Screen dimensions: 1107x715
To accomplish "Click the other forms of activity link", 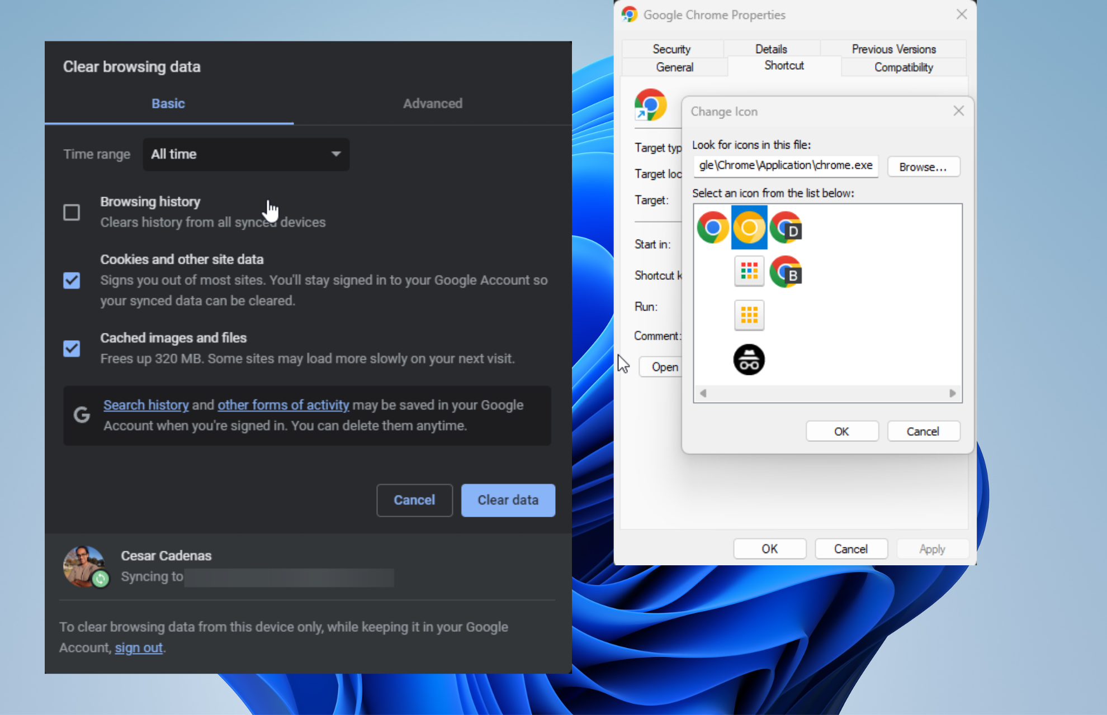I will 283,404.
